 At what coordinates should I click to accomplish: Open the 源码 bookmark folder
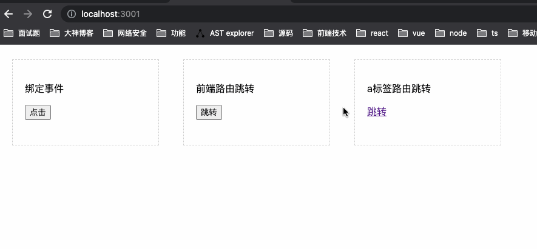coord(279,33)
